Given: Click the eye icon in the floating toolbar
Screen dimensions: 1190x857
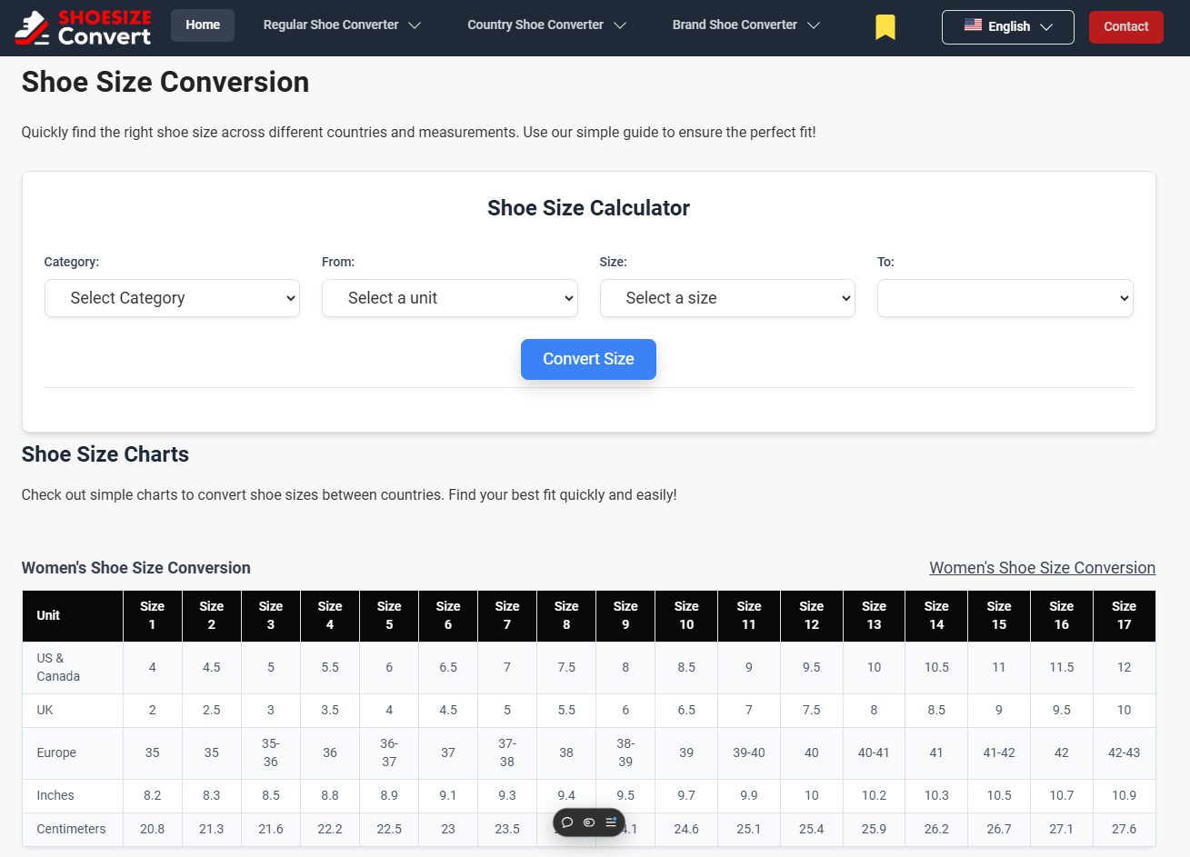Looking at the screenshot, I should pyautogui.click(x=588, y=822).
